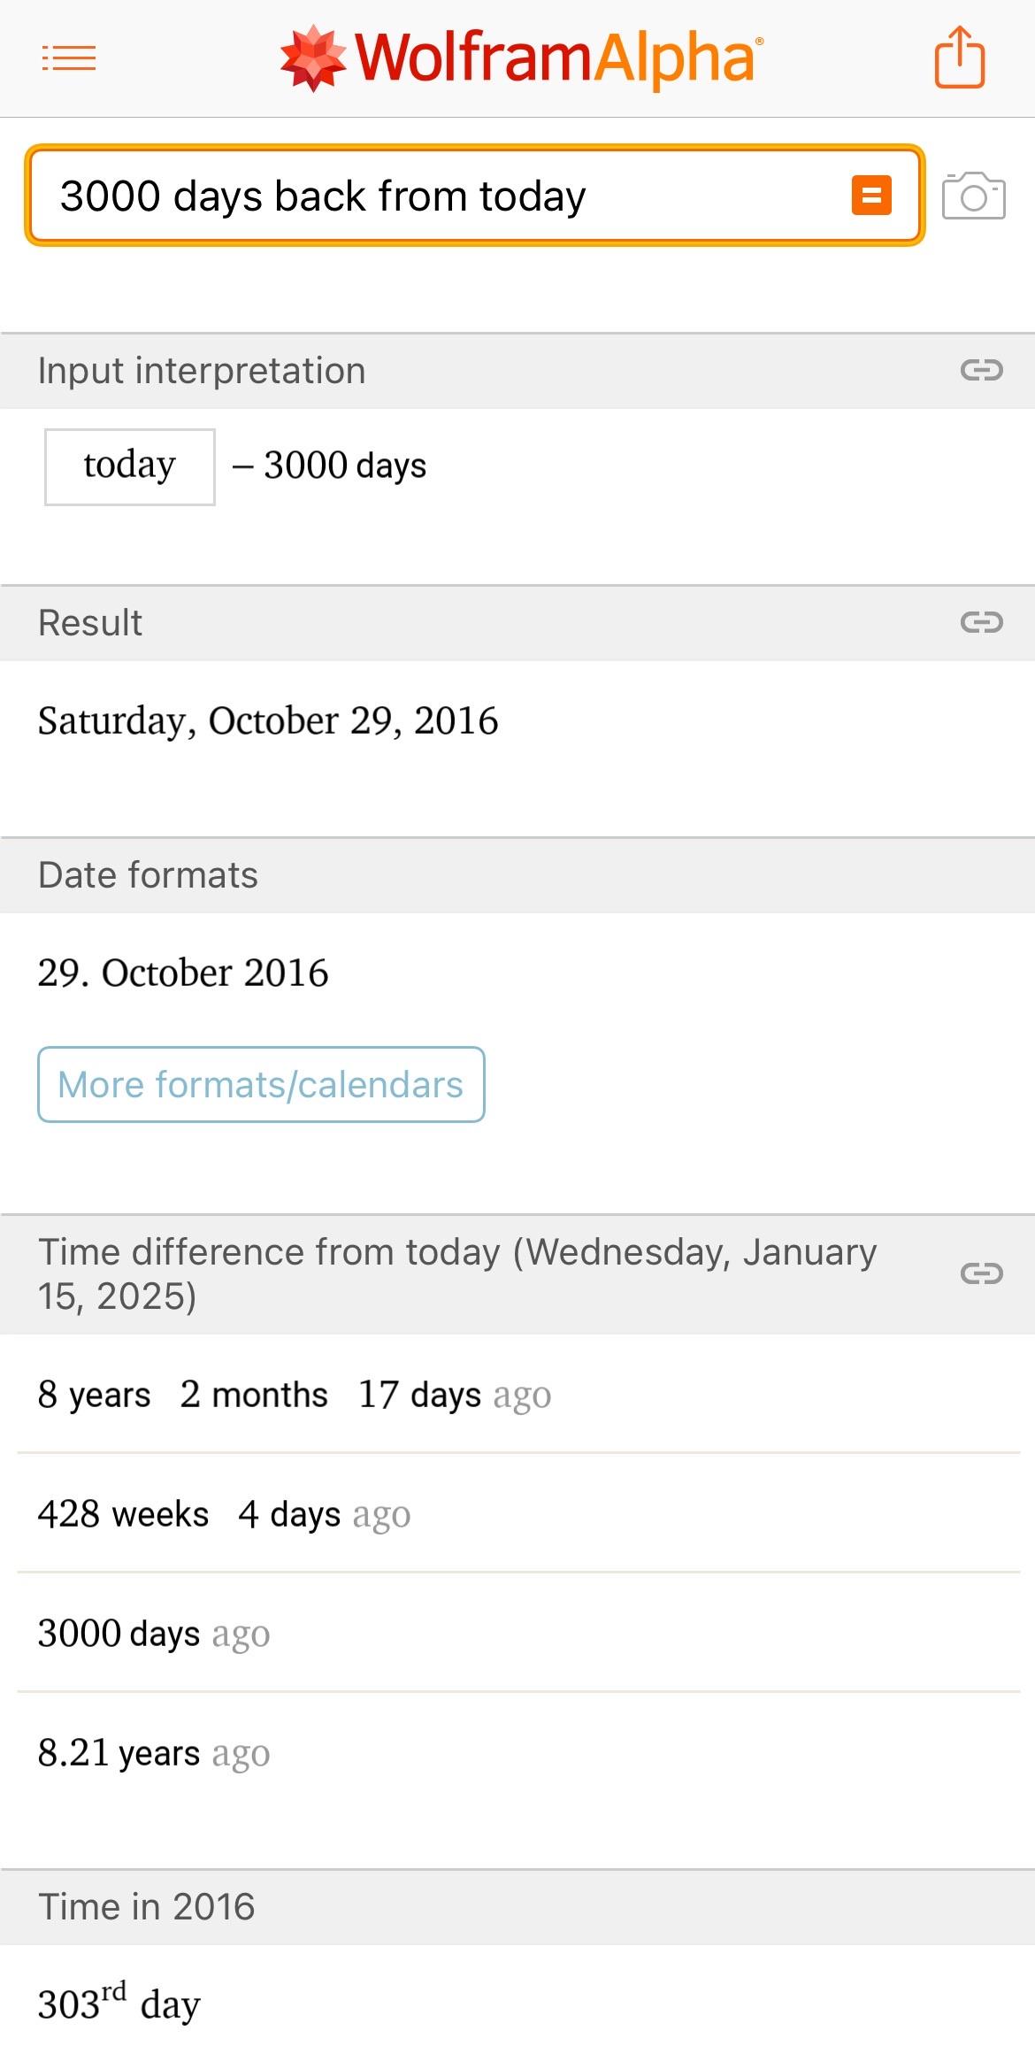The image size is (1035, 2046).
Task: Tap the '303rd day' entry
Action: (119, 2004)
